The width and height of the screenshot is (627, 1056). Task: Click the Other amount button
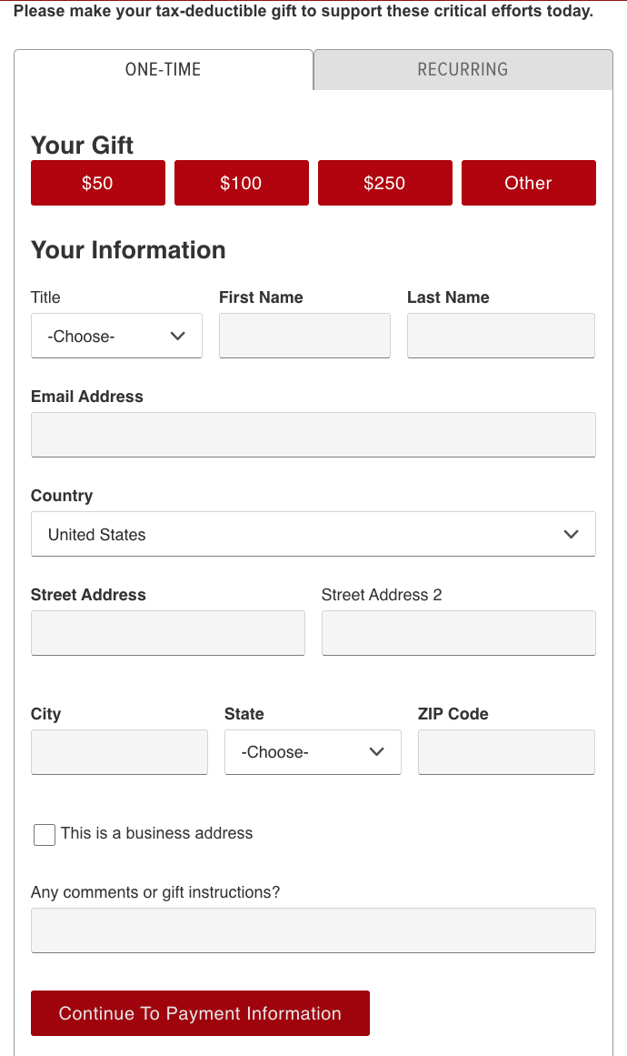528,183
